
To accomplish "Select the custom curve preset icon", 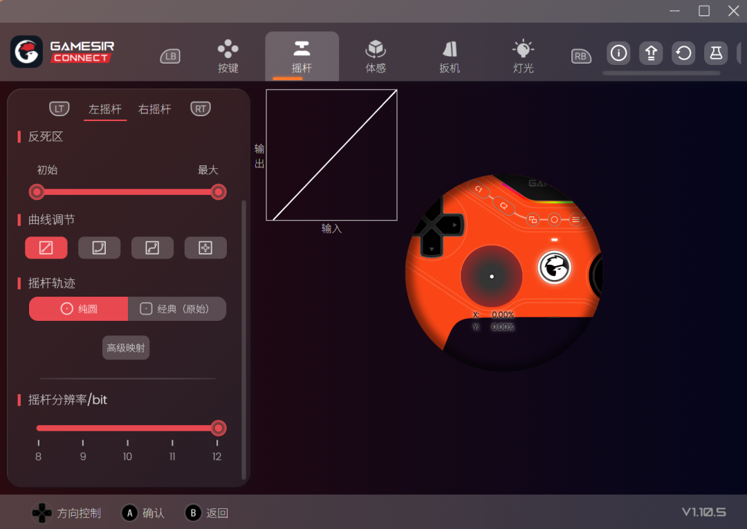I will point(205,248).
